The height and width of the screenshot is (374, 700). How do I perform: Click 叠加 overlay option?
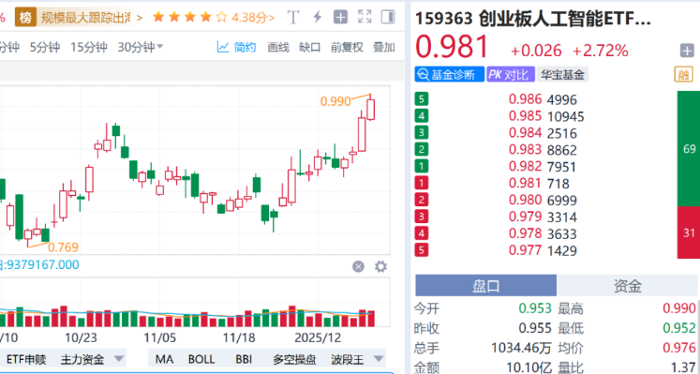click(x=384, y=47)
